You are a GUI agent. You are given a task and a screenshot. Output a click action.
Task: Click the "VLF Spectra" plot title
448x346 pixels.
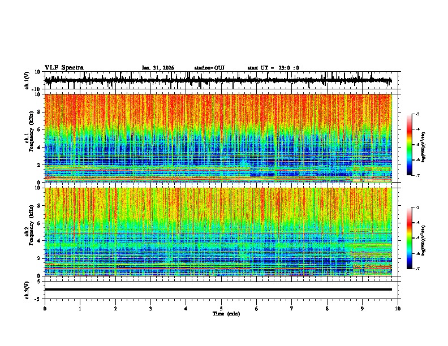tap(64, 68)
